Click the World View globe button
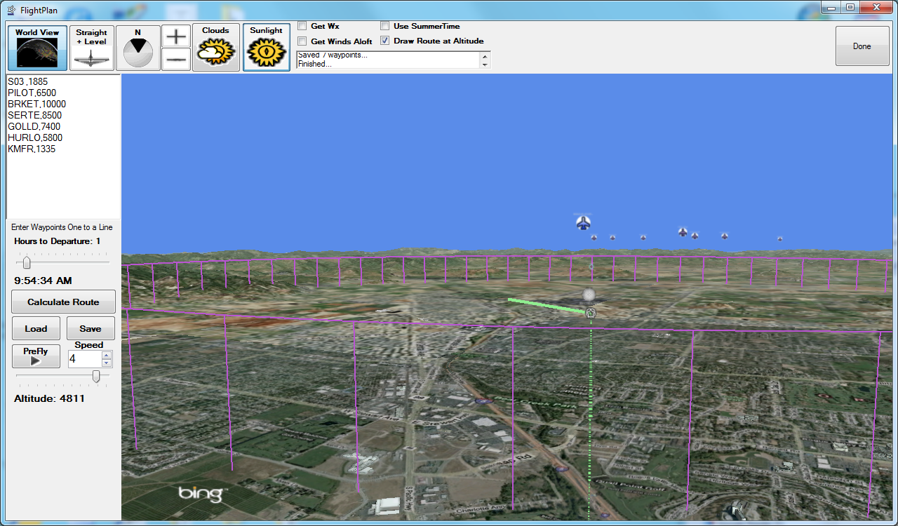The width and height of the screenshot is (898, 526). [38, 48]
